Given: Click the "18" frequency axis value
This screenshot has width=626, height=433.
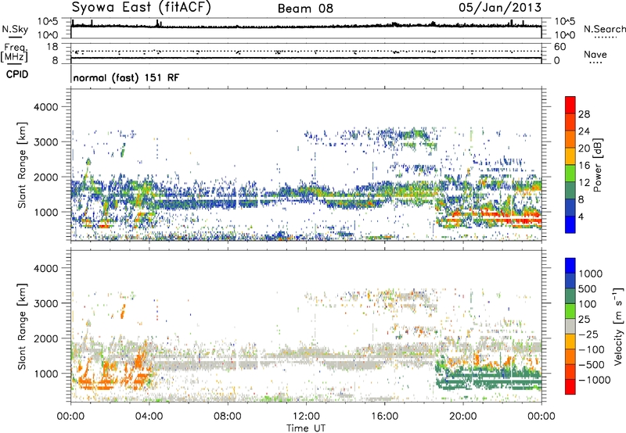Looking at the screenshot, I should (x=52, y=47).
